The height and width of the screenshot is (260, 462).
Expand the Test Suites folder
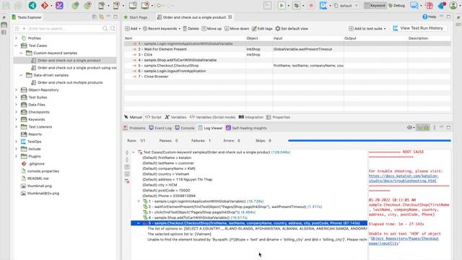(x=16, y=97)
